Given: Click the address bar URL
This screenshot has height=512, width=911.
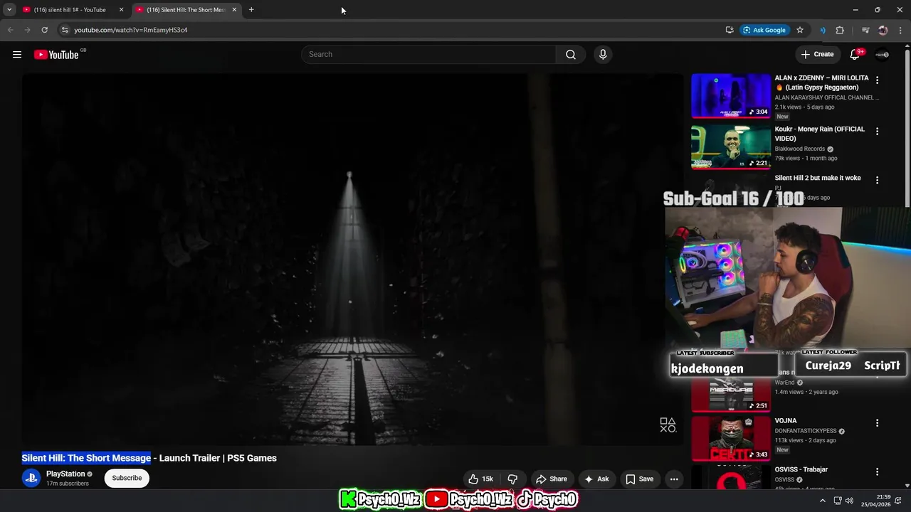Looking at the screenshot, I should coord(131,30).
